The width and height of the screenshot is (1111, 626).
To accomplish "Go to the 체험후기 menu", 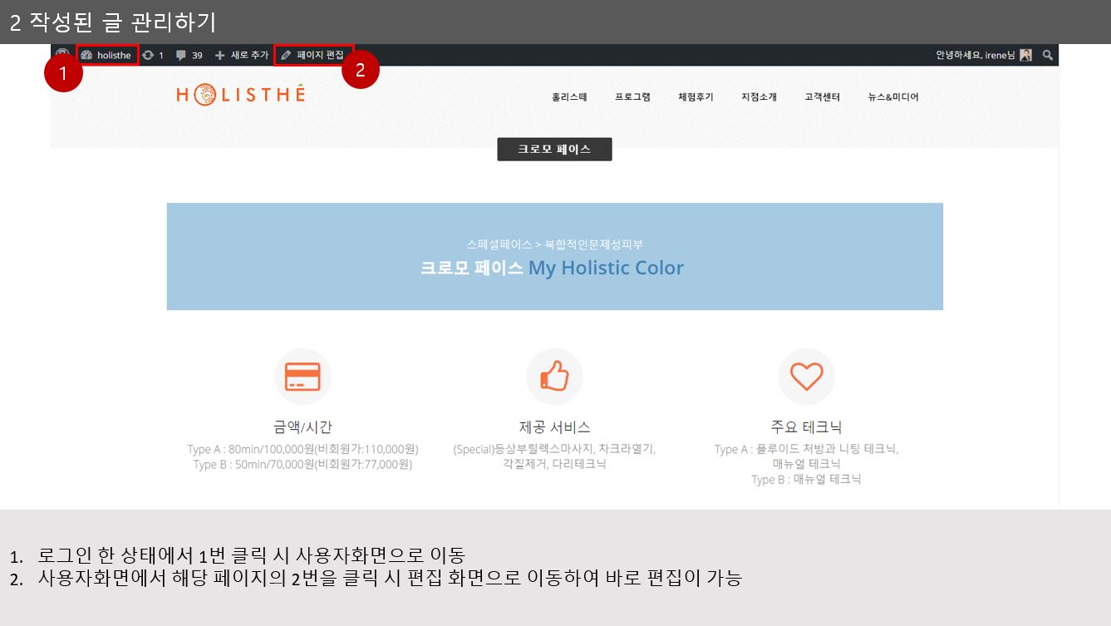I will coord(696,97).
